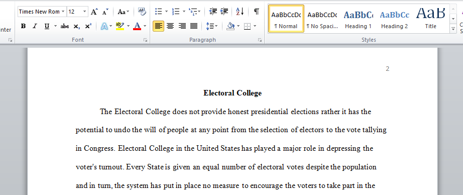Open font size dropdown

(85, 12)
